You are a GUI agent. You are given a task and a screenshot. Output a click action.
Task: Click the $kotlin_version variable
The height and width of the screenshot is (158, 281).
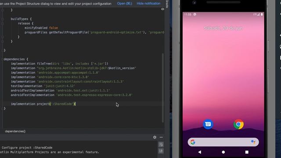[x=121, y=68]
